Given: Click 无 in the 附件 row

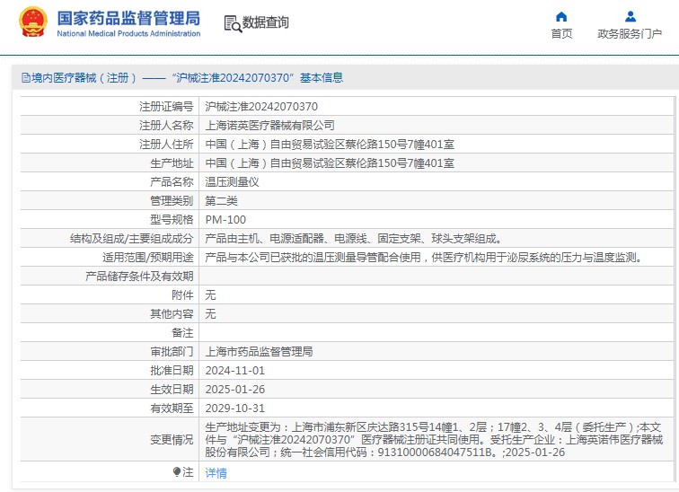Looking at the screenshot, I should (x=210, y=295).
